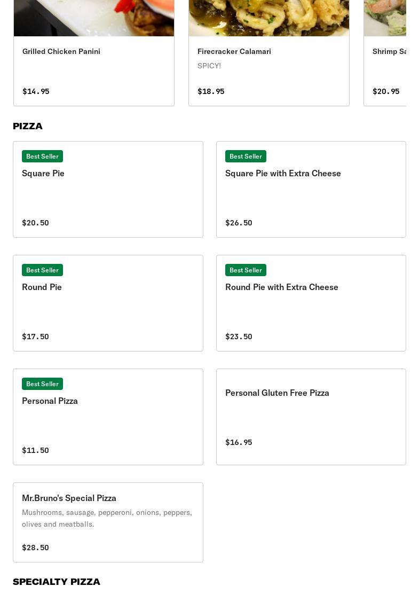
Task: Click the SPICY! label under Firecracker Calamari
Action: [209, 66]
